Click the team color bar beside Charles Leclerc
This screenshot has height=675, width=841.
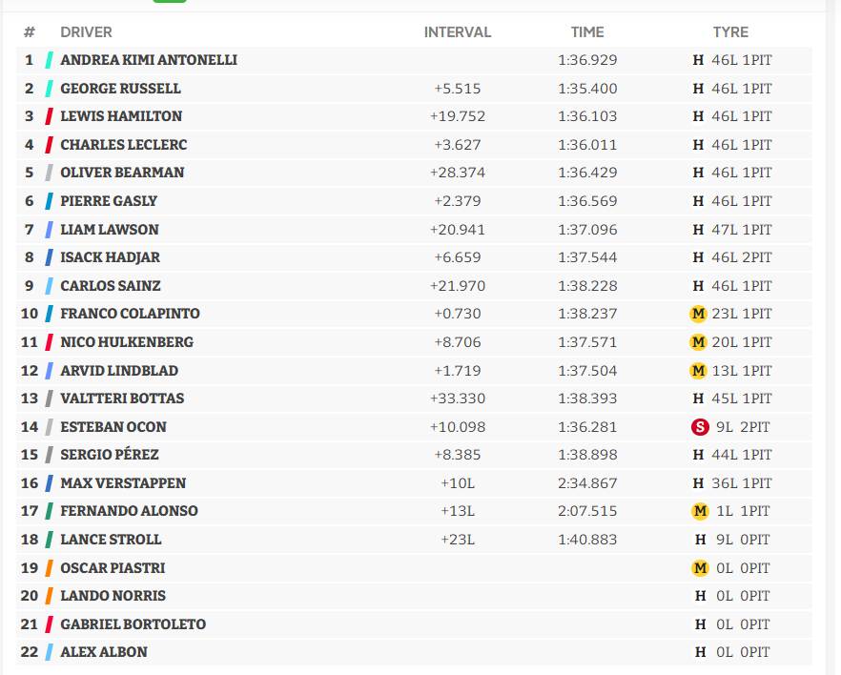[49, 145]
